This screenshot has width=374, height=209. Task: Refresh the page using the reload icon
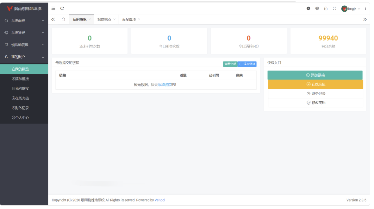(x=62, y=8)
